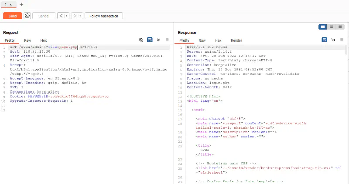Click the Location: login.php response header
The width and height of the screenshot is (349, 184).
[x=208, y=83]
